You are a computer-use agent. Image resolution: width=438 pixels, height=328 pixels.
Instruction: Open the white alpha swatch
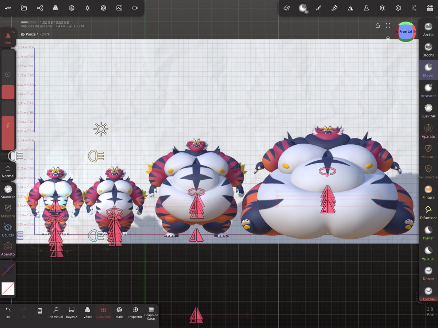(x=8, y=289)
